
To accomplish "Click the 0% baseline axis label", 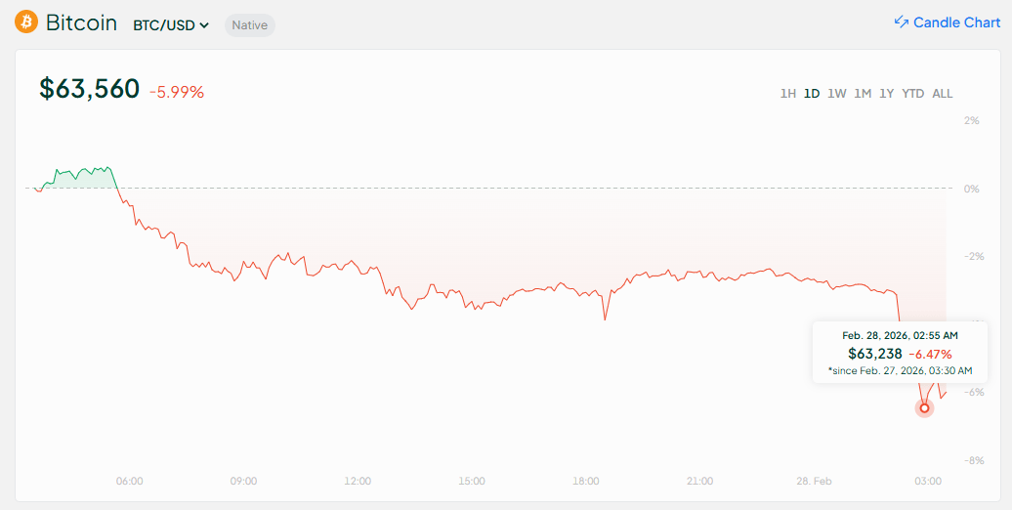I will [971, 189].
